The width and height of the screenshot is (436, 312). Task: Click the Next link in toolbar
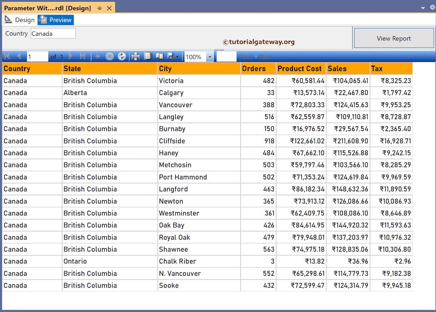point(266,57)
